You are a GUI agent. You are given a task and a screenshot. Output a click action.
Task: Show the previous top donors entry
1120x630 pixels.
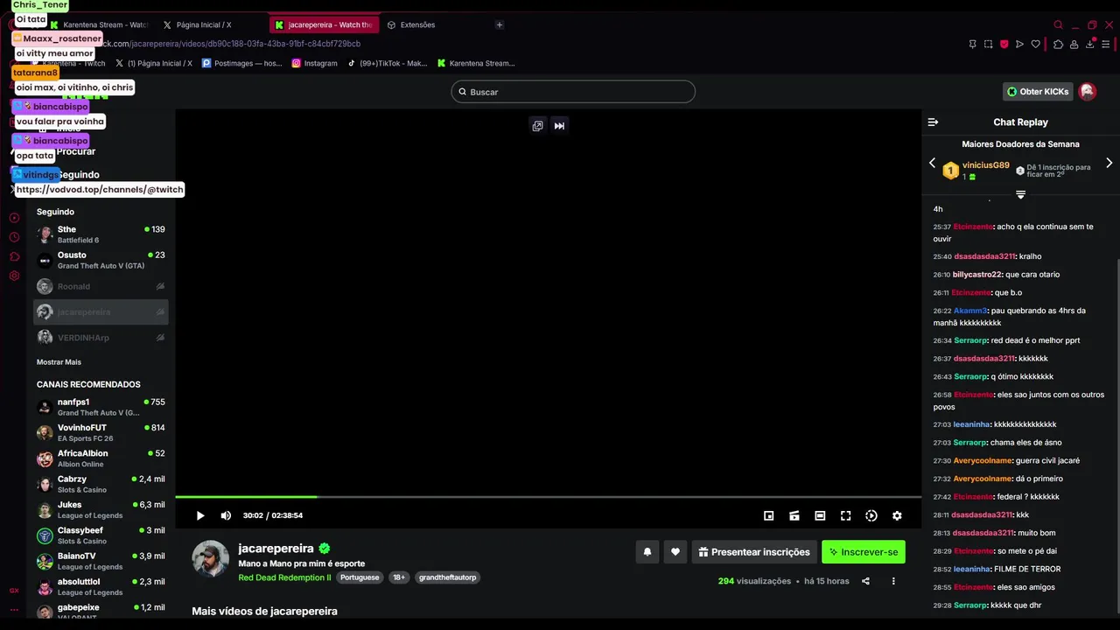[932, 164]
